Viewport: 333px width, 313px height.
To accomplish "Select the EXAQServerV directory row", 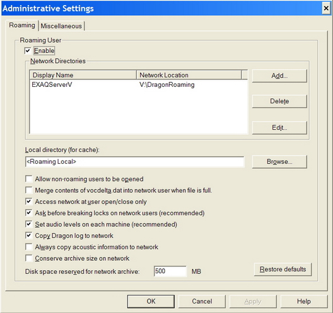I will 138,84.
